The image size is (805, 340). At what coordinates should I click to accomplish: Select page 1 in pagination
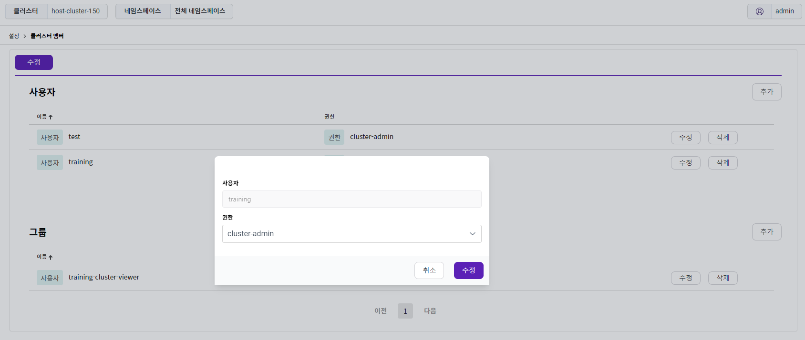point(405,311)
